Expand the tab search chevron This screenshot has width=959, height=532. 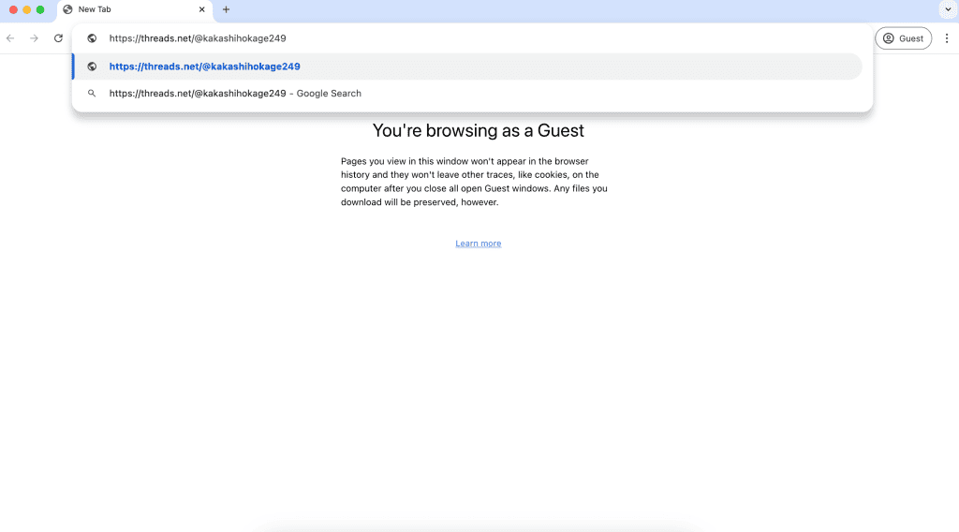945,9
